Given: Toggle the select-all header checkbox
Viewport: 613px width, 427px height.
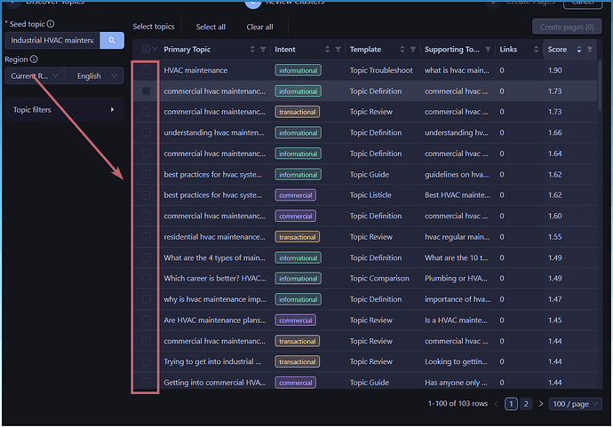Looking at the screenshot, I should pos(146,50).
